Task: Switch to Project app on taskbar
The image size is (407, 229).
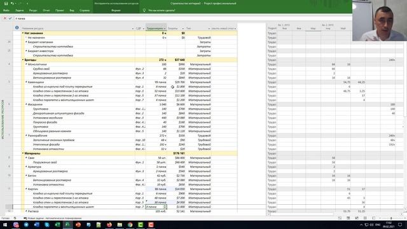Action: coord(67,225)
